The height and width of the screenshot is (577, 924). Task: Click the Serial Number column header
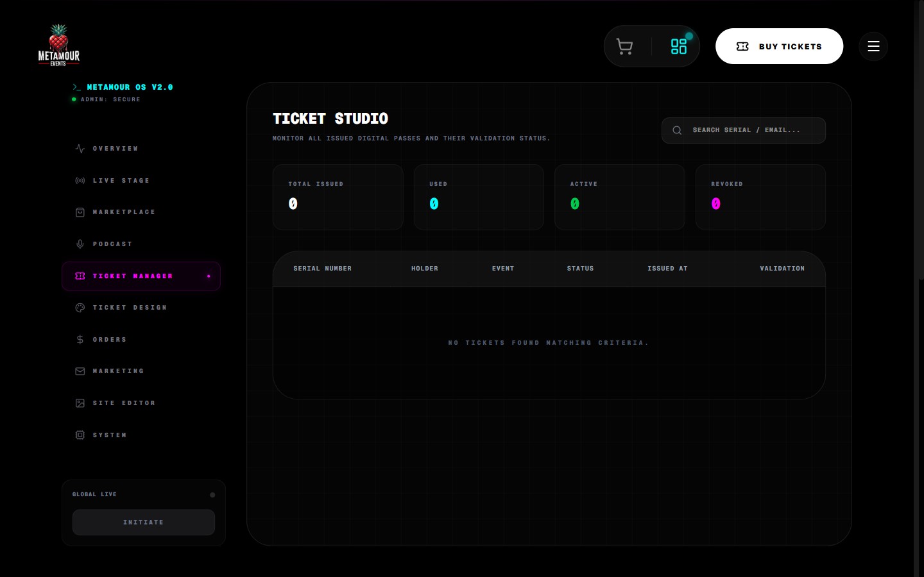323,269
